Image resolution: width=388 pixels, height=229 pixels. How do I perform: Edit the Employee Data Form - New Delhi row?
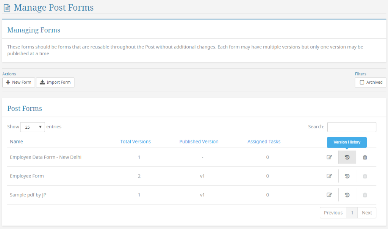(x=329, y=157)
